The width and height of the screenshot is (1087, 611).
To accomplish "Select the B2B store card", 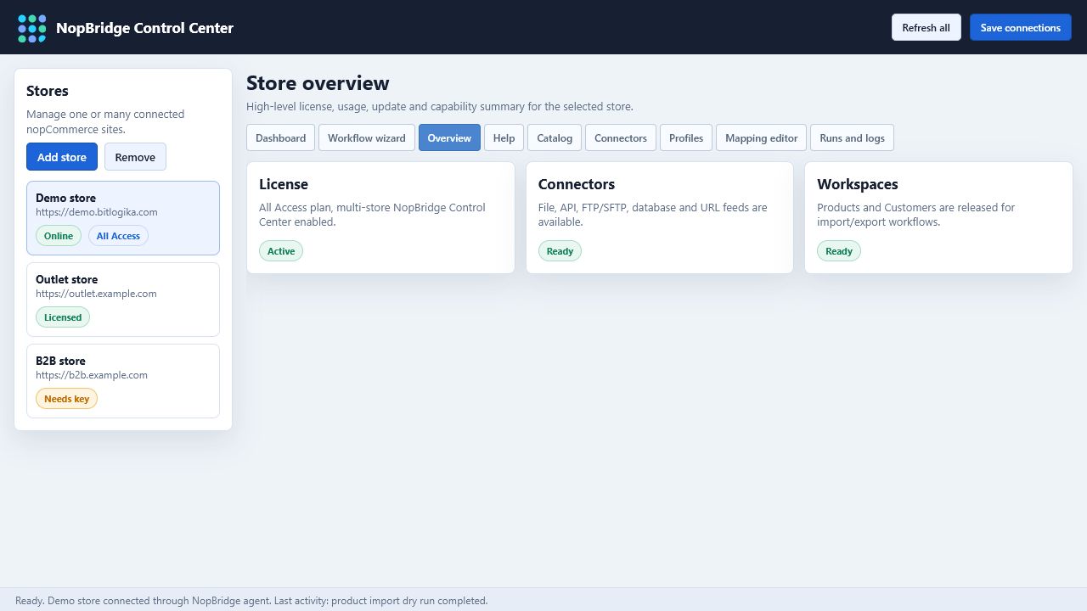I will pyautogui.click(x=123, y=381).
